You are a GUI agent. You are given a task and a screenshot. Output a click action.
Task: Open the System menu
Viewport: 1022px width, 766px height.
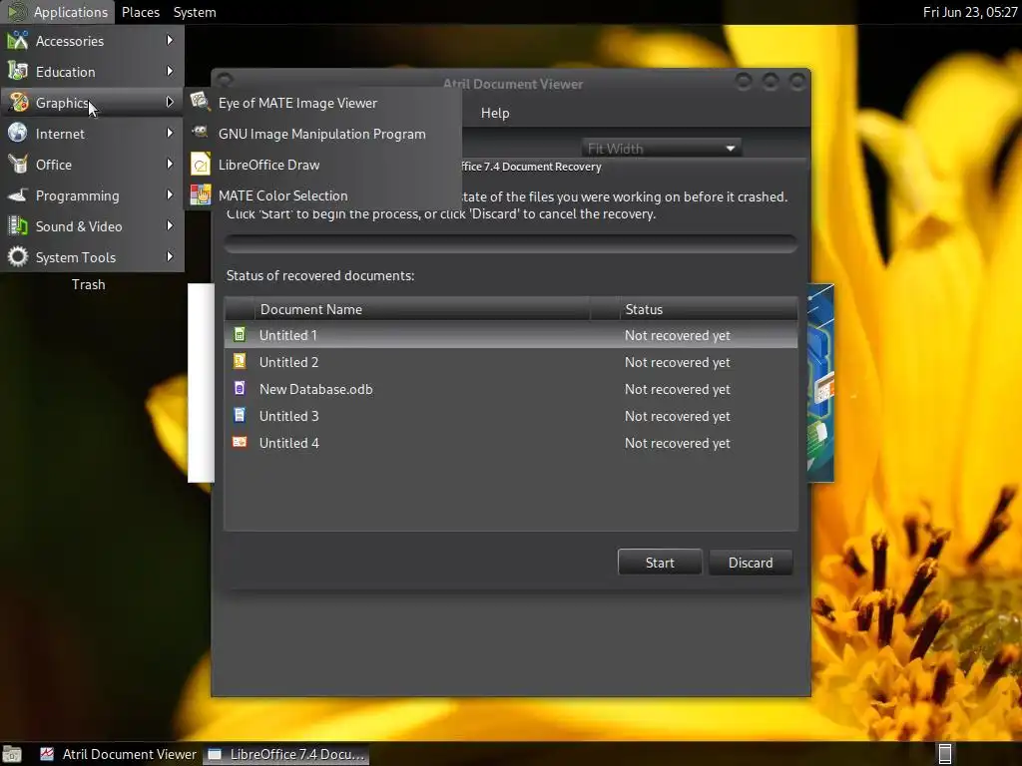click(x=195, y=12)
